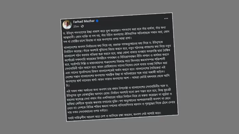The height and width of the screenshot is (134, 239).
Task: Click the line starting 'ইউনূসের ভুল বোঝাবুঝির'
Action: coord(119,93)
